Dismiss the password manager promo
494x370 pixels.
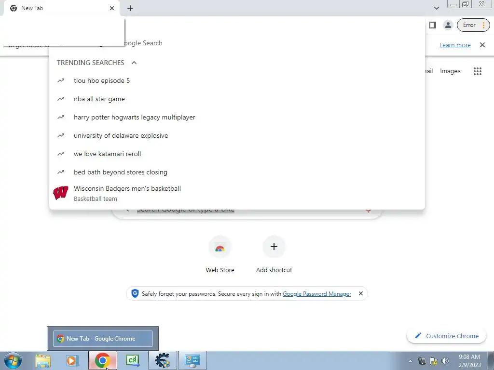pyautogui.click(x=361, y=293)
